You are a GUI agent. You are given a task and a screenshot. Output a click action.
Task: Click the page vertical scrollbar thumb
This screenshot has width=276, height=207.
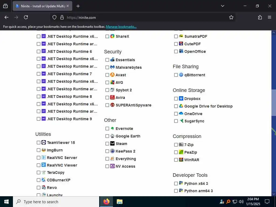(x=274, y=103)
